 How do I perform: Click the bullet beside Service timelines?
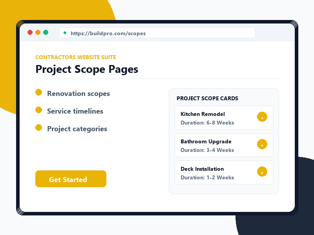(x=38, y=110)
